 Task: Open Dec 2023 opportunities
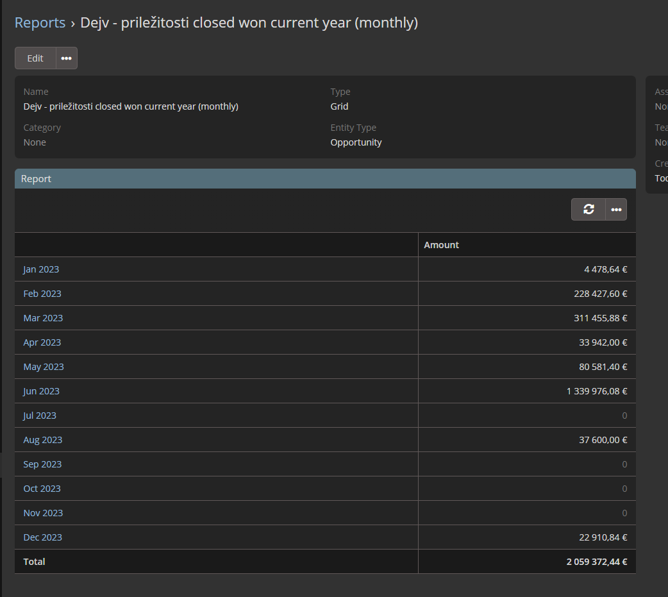[x=43, y=537]
